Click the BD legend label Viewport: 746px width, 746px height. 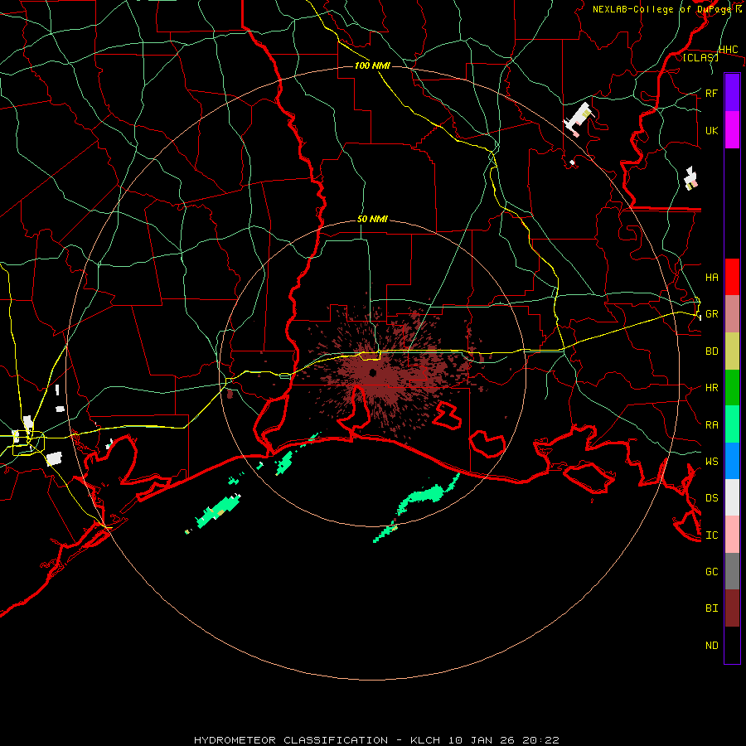711,351
